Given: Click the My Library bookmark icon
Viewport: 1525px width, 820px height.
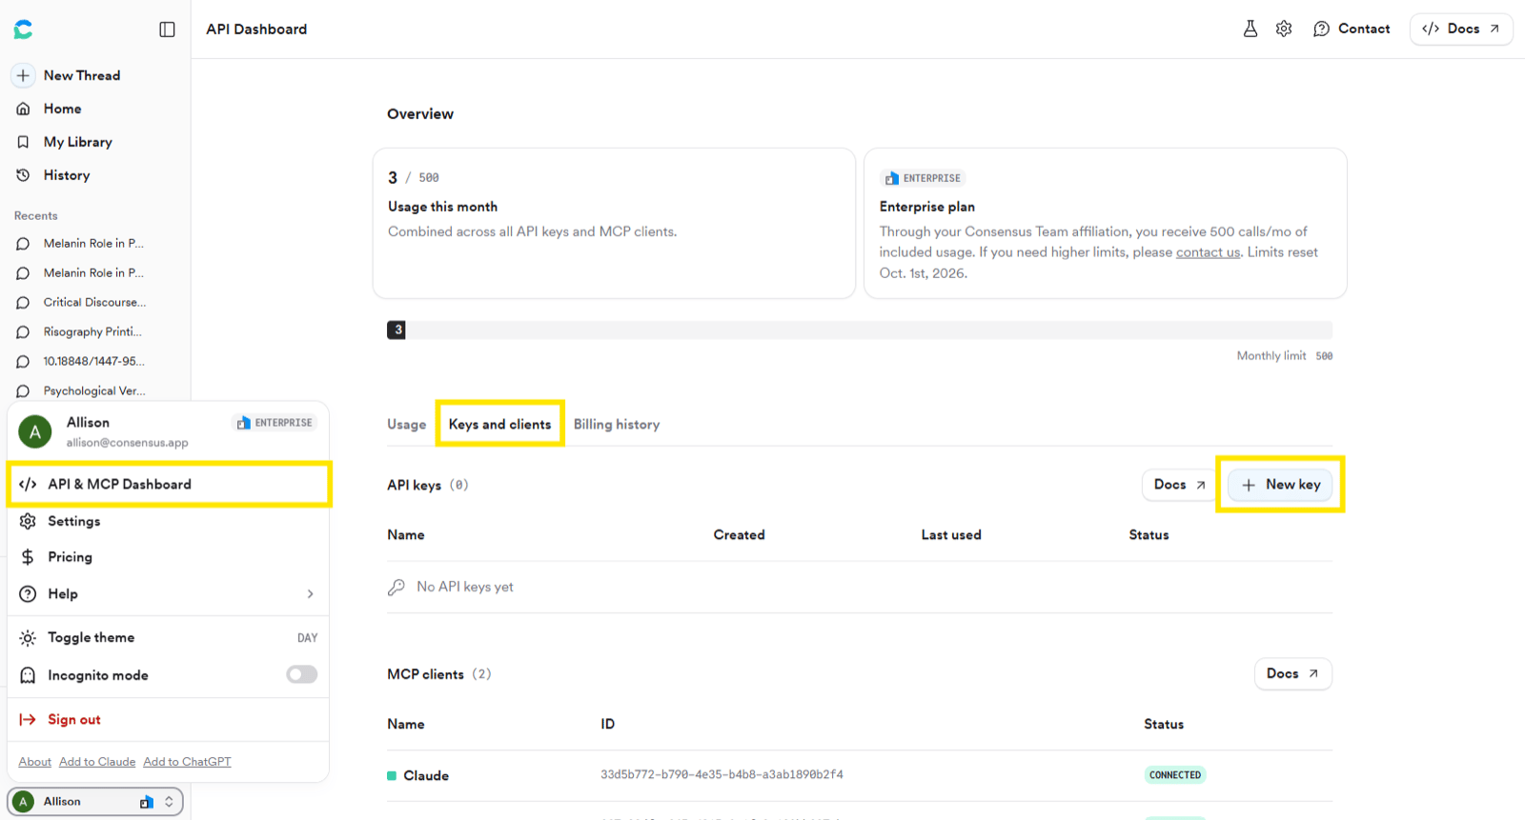Looking at the screenshot, I should point(23,142).
